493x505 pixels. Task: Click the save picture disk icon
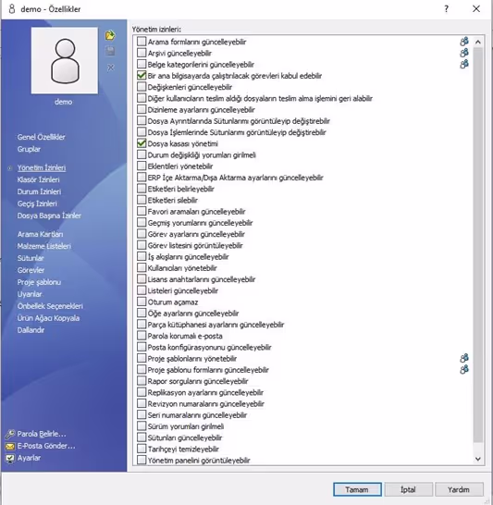tap(110, 51)
